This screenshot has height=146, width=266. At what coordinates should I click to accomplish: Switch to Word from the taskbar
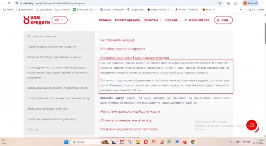click(x=177, y=142)
